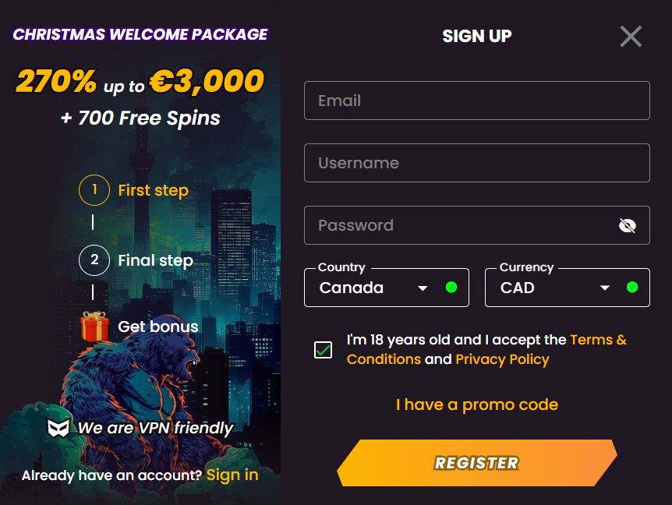Click the gift box icon near Get bonus
The image size is (672, 505).
(94, 327)
